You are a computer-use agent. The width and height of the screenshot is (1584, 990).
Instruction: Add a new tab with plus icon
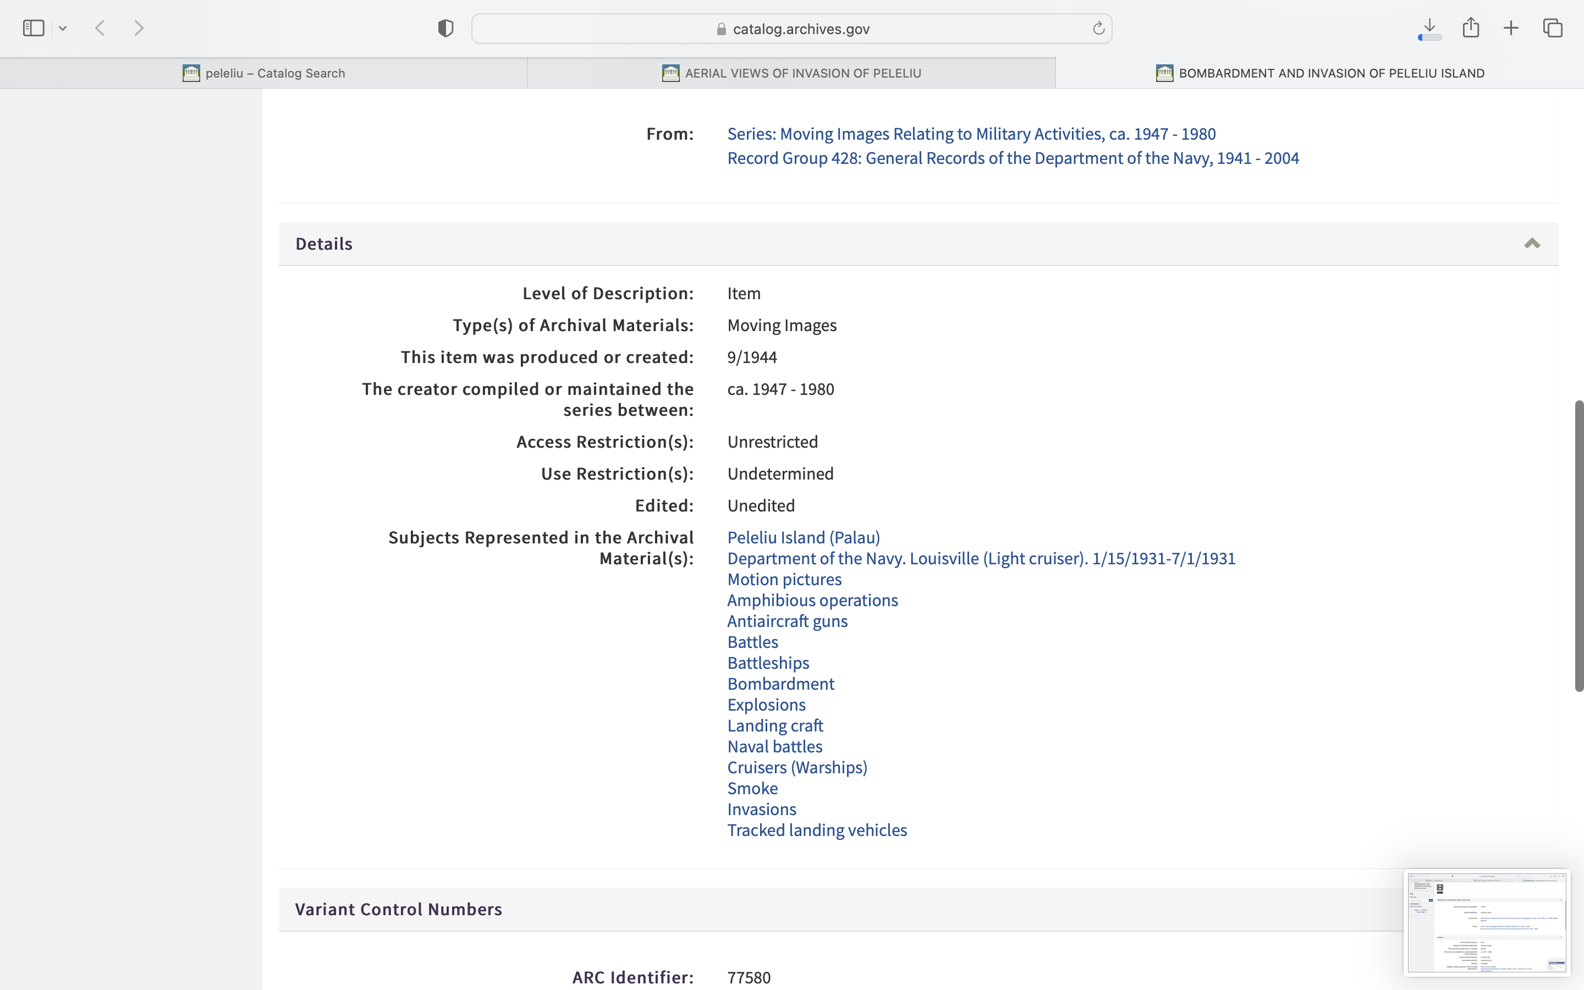[1511, 28]
